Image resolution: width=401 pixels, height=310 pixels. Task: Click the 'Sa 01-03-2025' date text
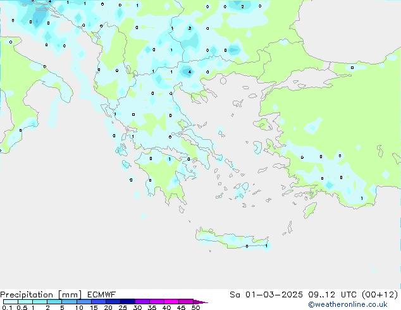pos(266,295)
